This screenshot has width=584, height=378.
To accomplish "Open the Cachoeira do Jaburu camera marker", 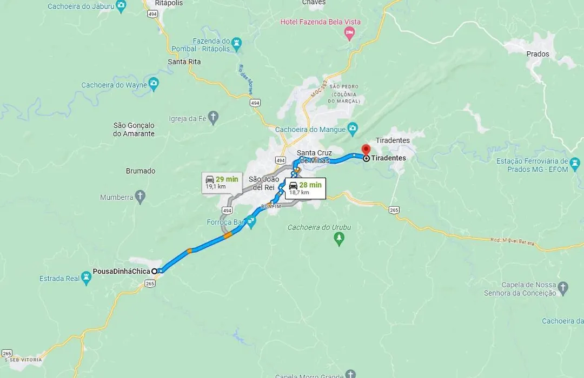I will [x=121, y=6].
